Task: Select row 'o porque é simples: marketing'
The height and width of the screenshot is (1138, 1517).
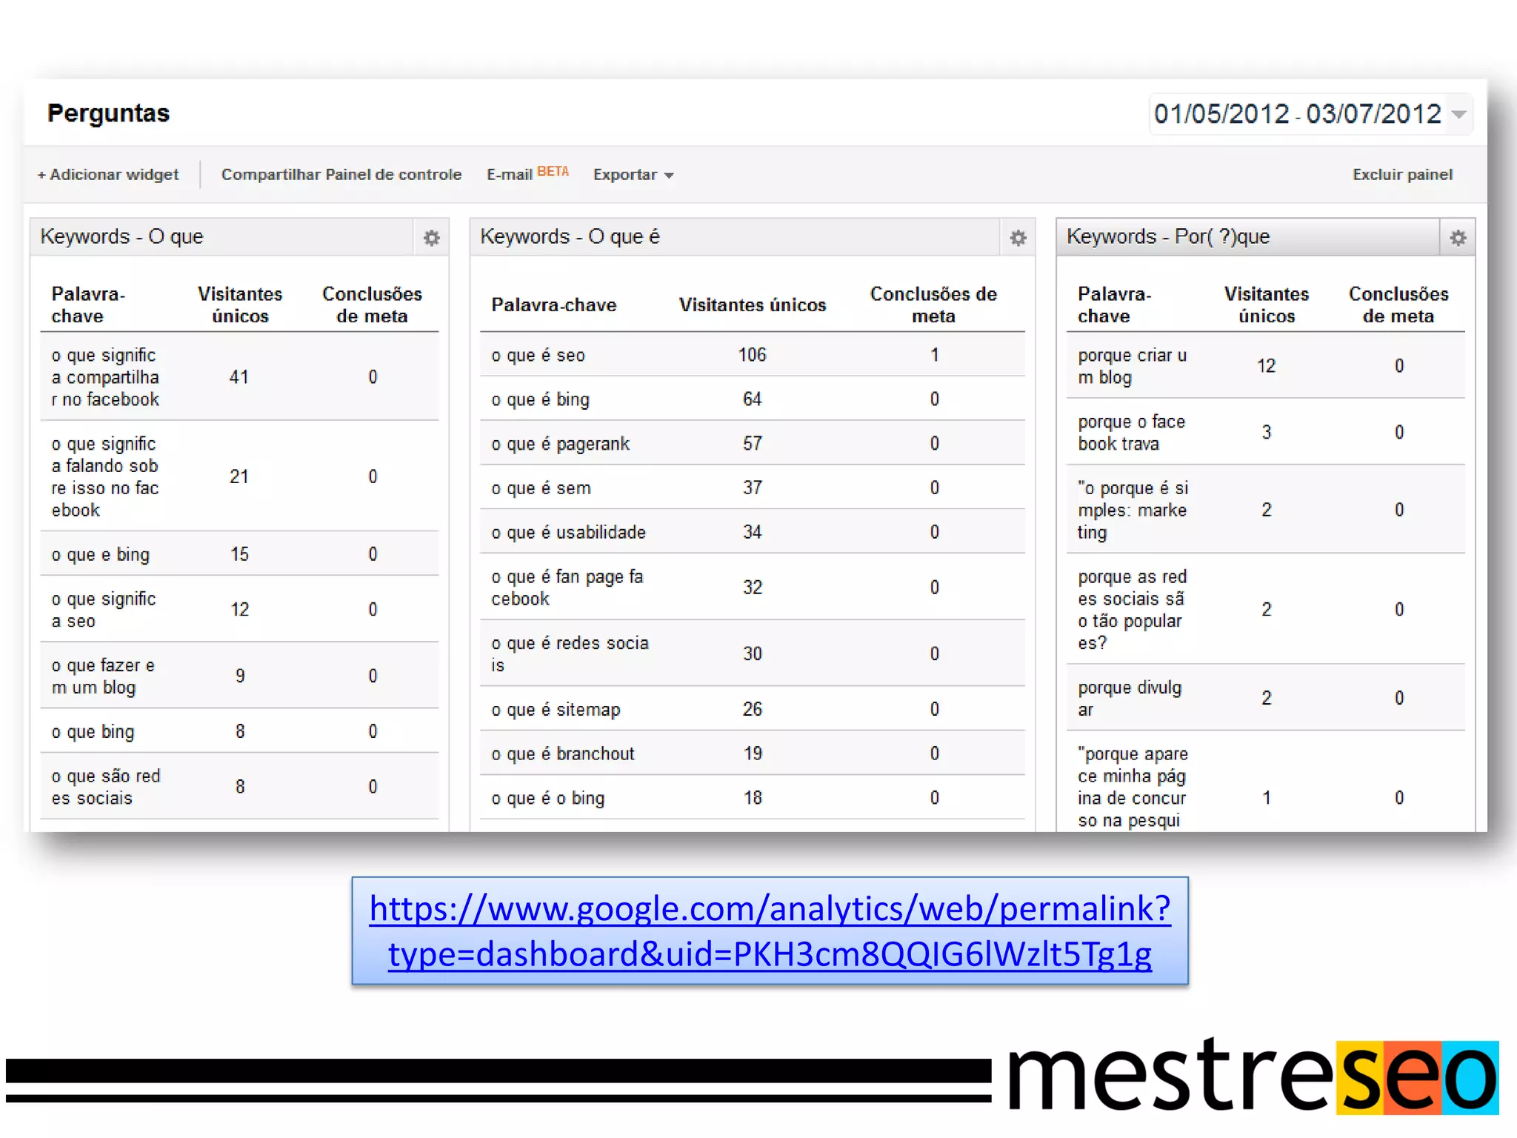Action: coord(1266,510)
